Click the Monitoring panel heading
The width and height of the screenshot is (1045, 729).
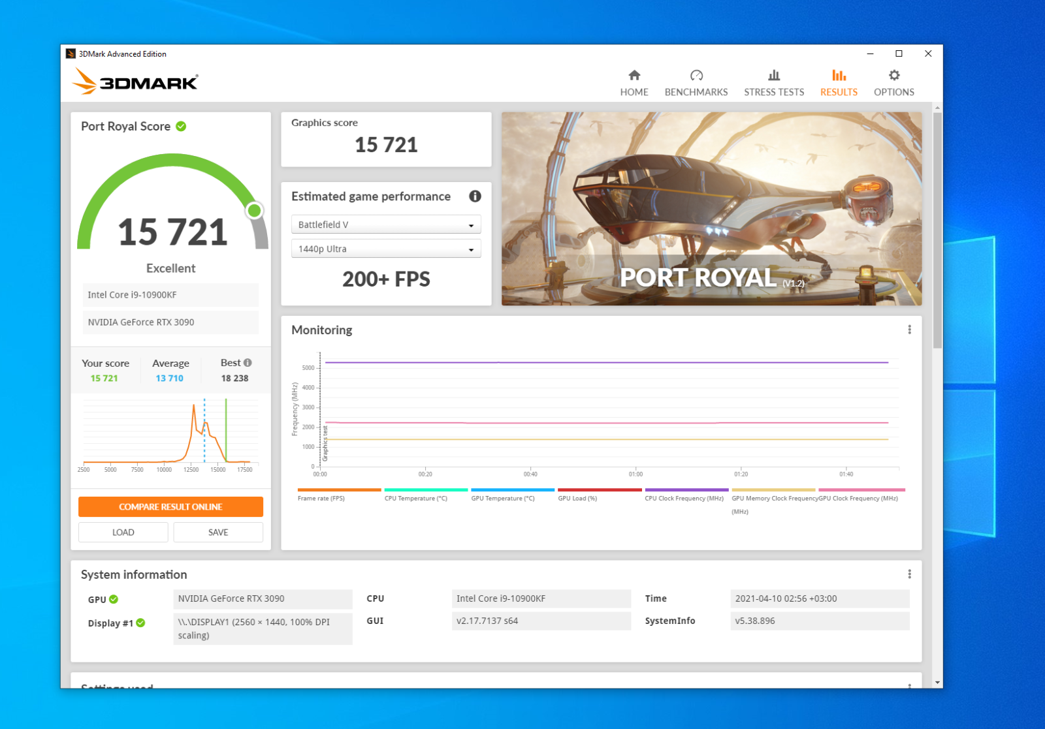point(321,330)
